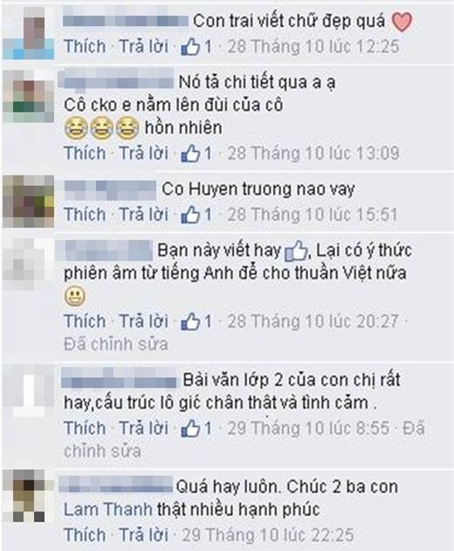This screenshot has height=551, width=454.
Task: Click like count thumb on 8:55 comment
Action: pos(196,429)
